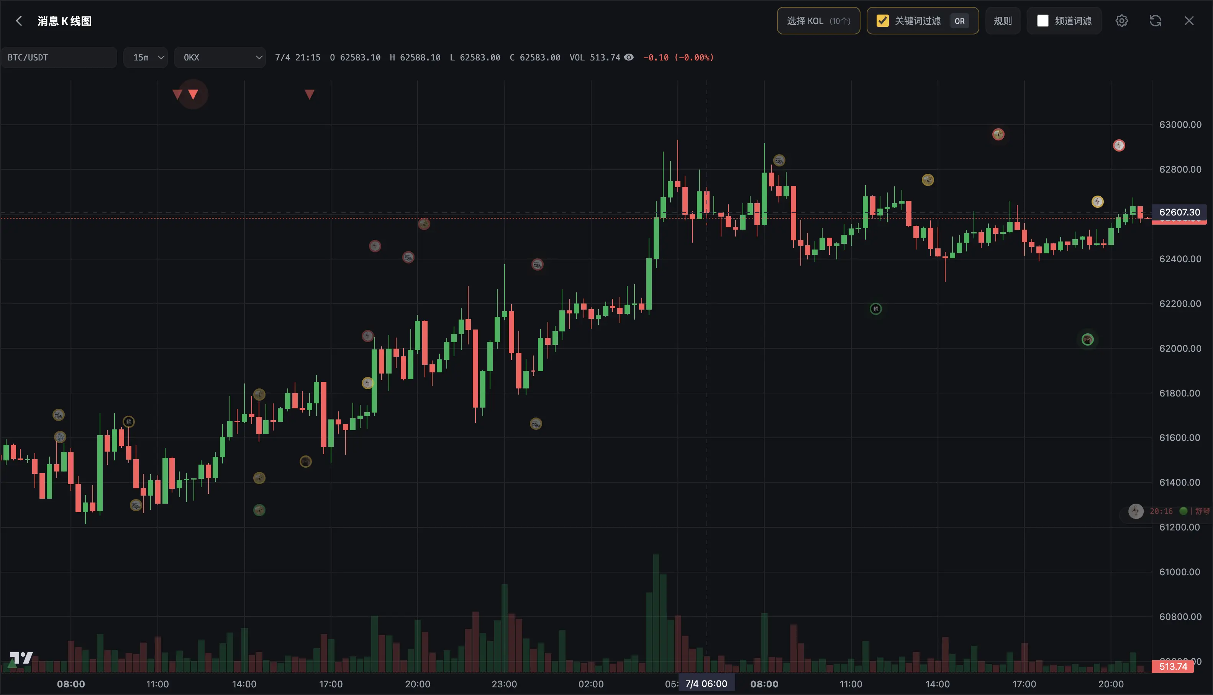Open the 选择 KOL selector
Screen dimensions: 1213x695
click(818, 21)
